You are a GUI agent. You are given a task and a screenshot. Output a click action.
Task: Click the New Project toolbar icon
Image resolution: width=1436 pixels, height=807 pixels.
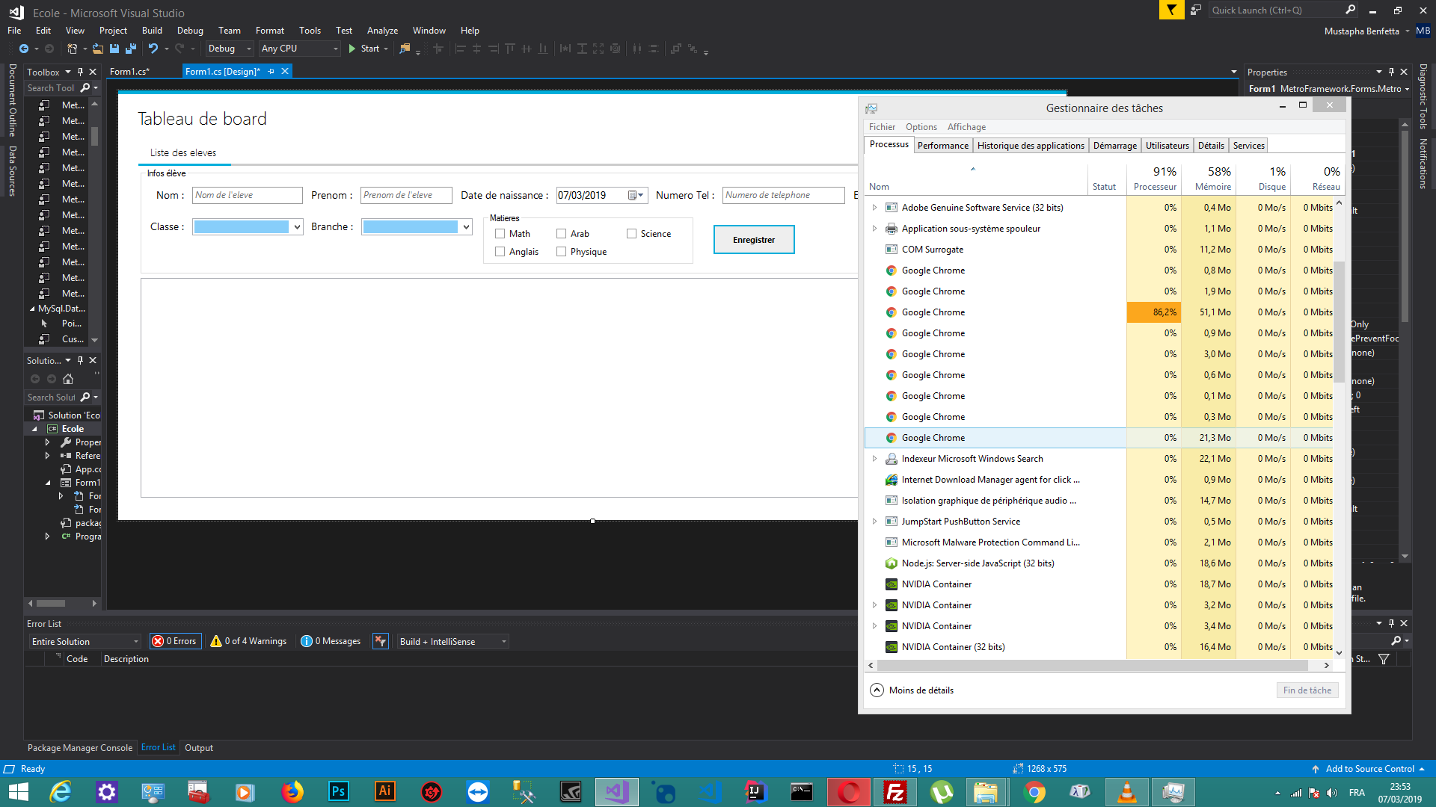point(72,49)
